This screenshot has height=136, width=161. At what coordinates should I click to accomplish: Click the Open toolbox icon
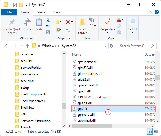[119, 20]
